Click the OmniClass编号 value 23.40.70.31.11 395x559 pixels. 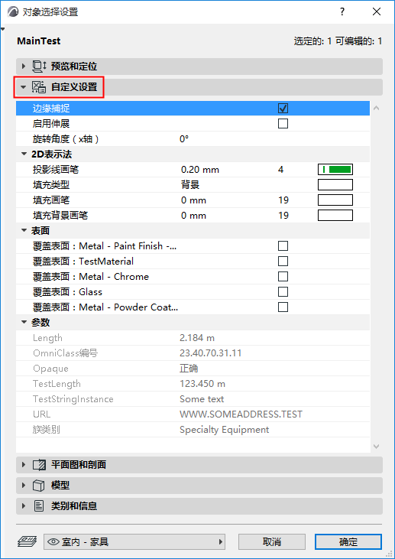pos(211,353)
